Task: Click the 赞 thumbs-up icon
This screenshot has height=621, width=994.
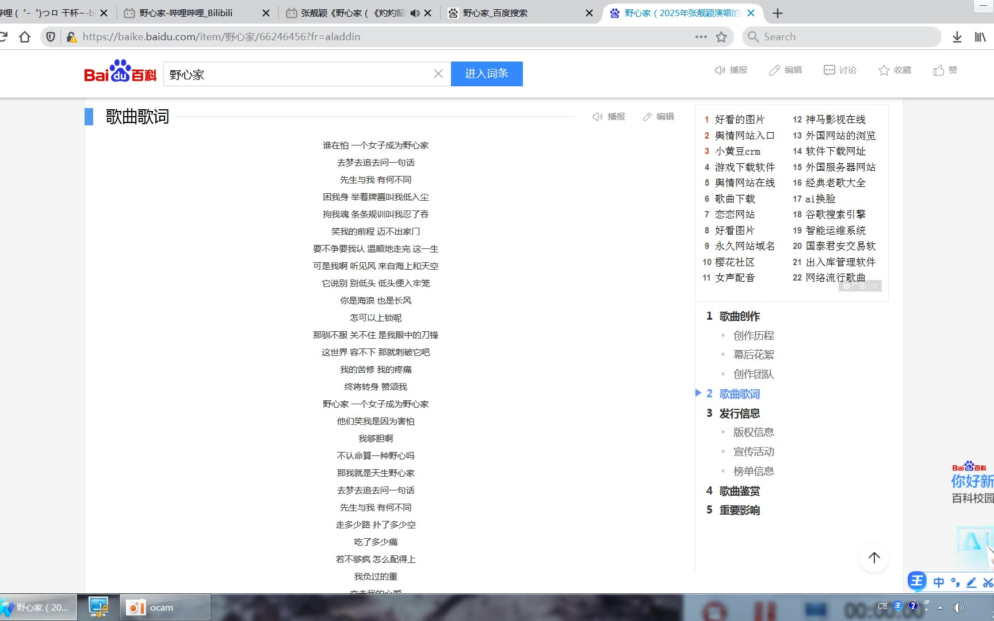Action: click(939, 70)
